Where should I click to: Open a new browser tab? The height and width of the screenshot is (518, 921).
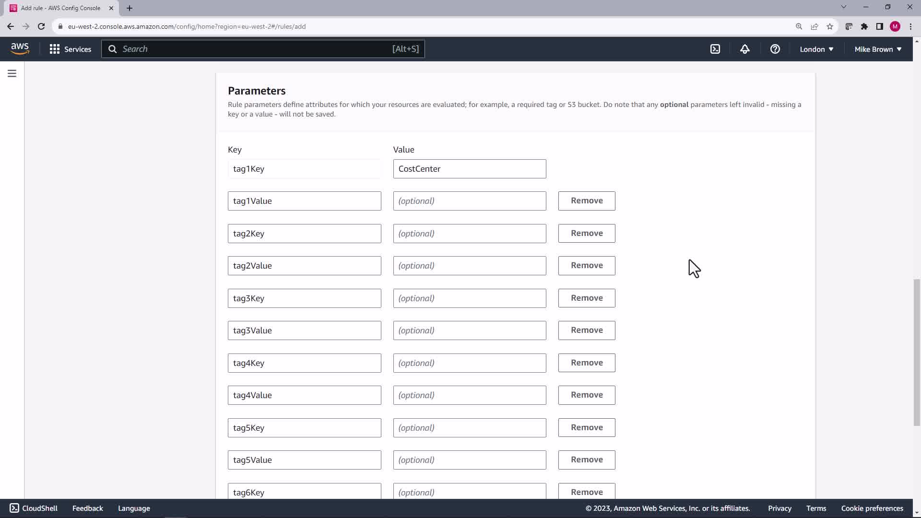point(130,8)
